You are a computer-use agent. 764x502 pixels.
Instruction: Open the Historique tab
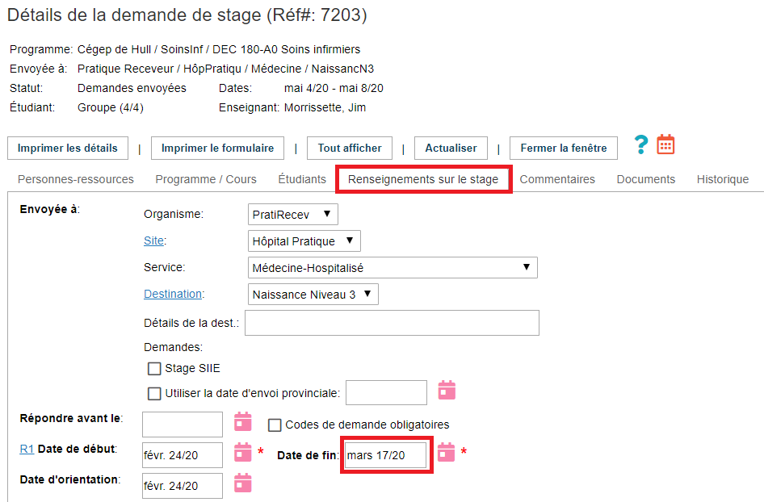[722, 179]
